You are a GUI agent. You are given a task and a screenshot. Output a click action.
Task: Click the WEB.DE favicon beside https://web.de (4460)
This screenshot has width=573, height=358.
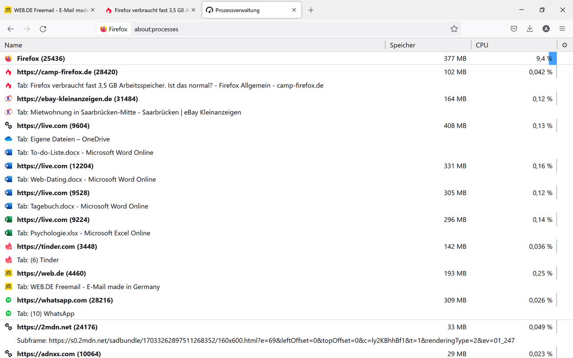[8, 273]
